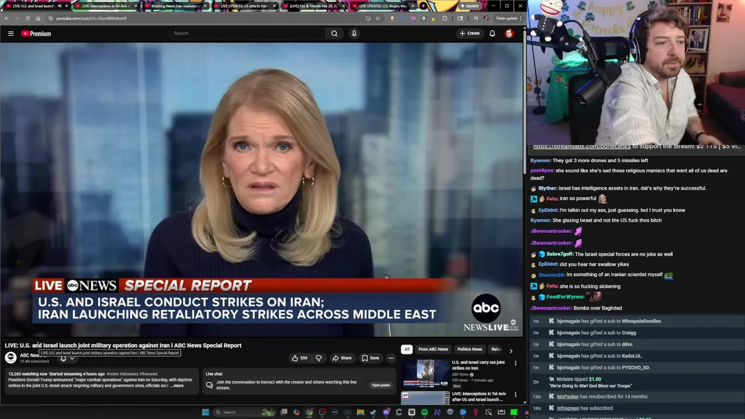Open the YouTube account avatar menu
The width and height of the screenshot is (745, 419).
pos(509,33)
